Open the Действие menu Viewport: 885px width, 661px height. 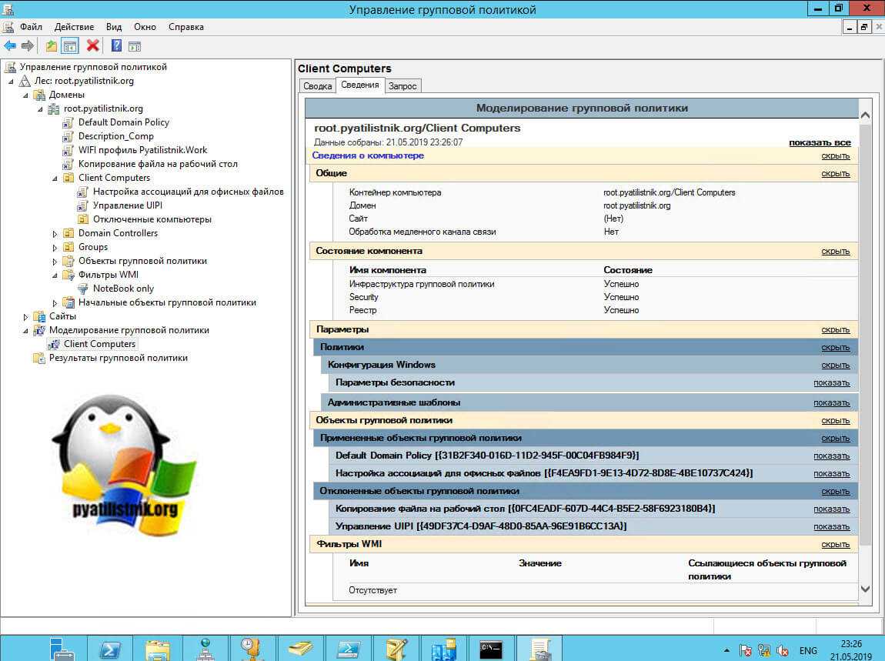point(74,27)
